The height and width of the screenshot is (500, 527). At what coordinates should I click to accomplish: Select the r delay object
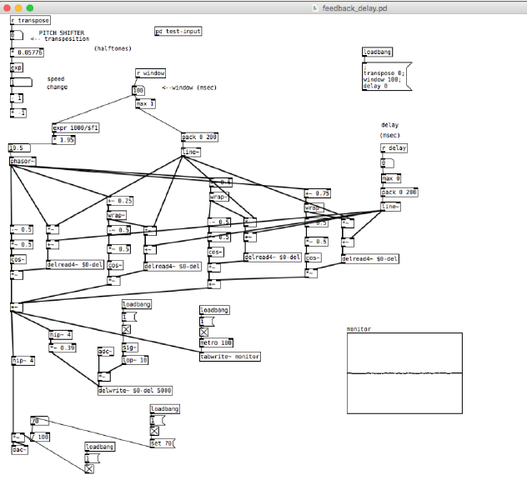(x=394, y=147)
